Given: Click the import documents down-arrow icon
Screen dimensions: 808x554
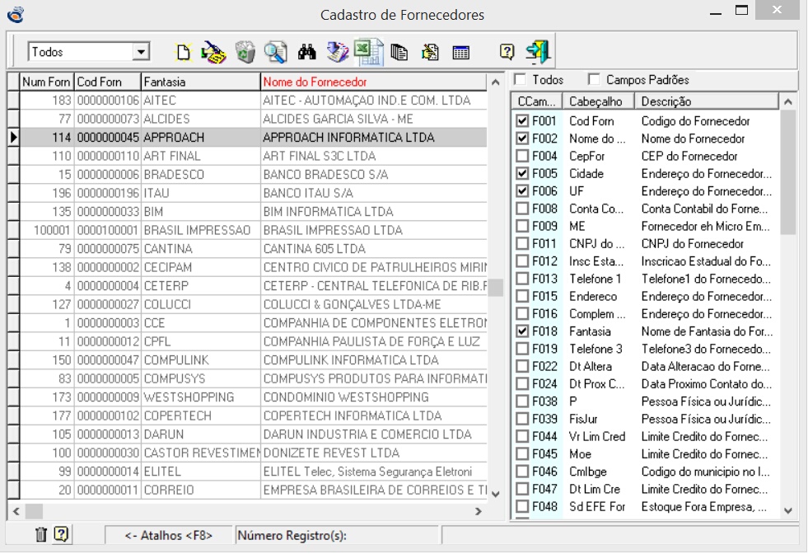Looking at the screenshot, I should point(338,52).
